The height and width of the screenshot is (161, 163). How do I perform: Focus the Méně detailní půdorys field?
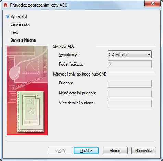(130, 94)
